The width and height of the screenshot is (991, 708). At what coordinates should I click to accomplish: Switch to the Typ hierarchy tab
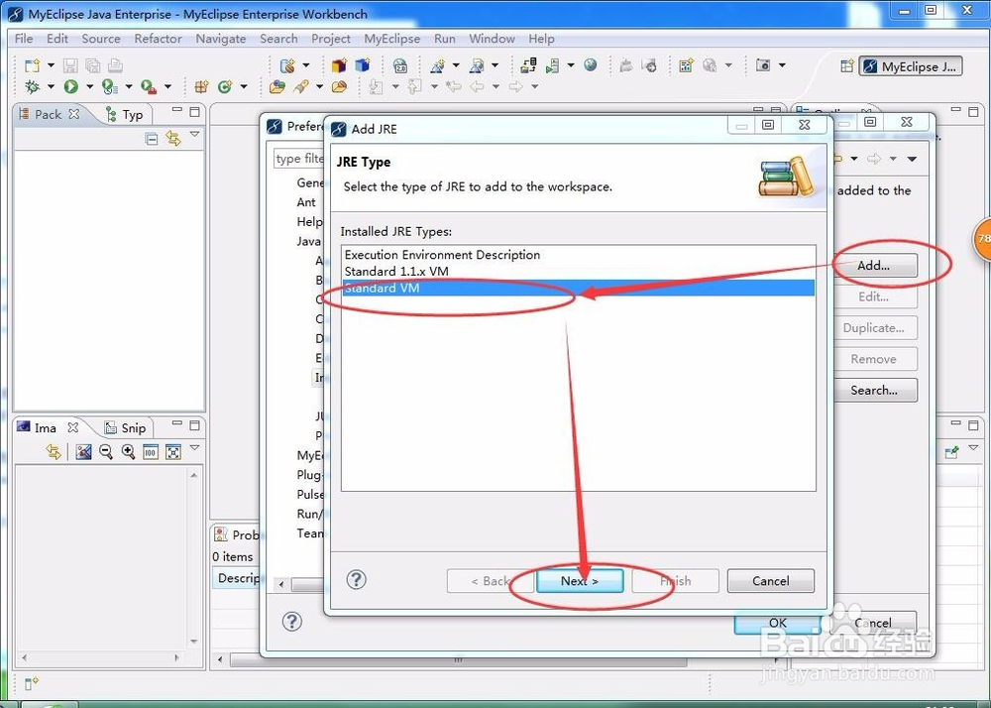[125, 114]
